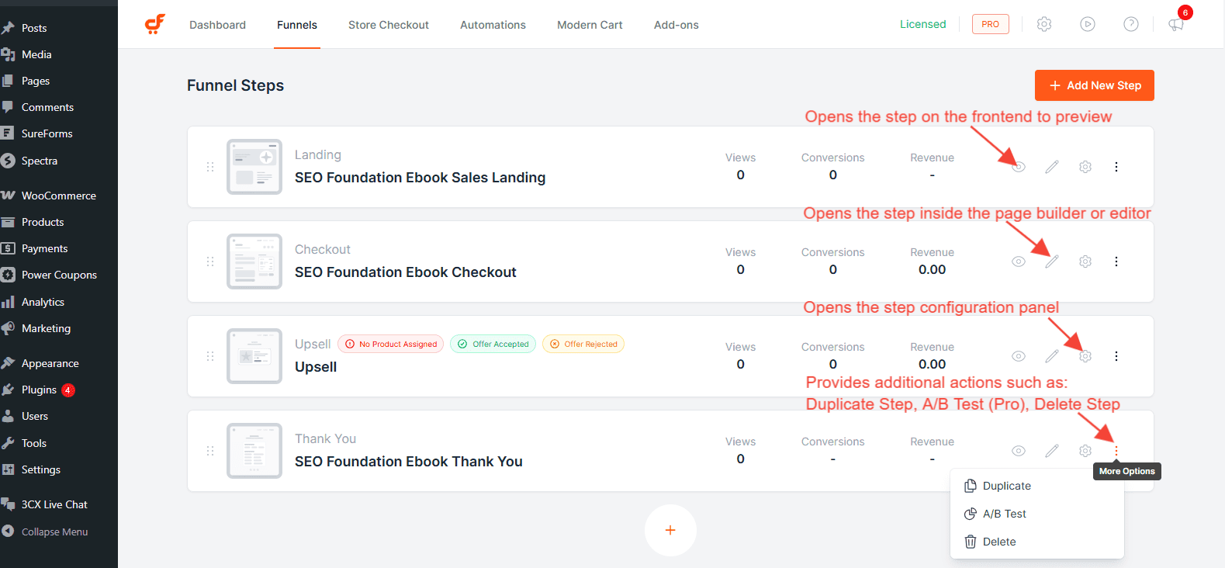Open more options for Landing step
The height and width of the screenshot is (568, 1225).
pyautogui.click(x=1116, y=167)
